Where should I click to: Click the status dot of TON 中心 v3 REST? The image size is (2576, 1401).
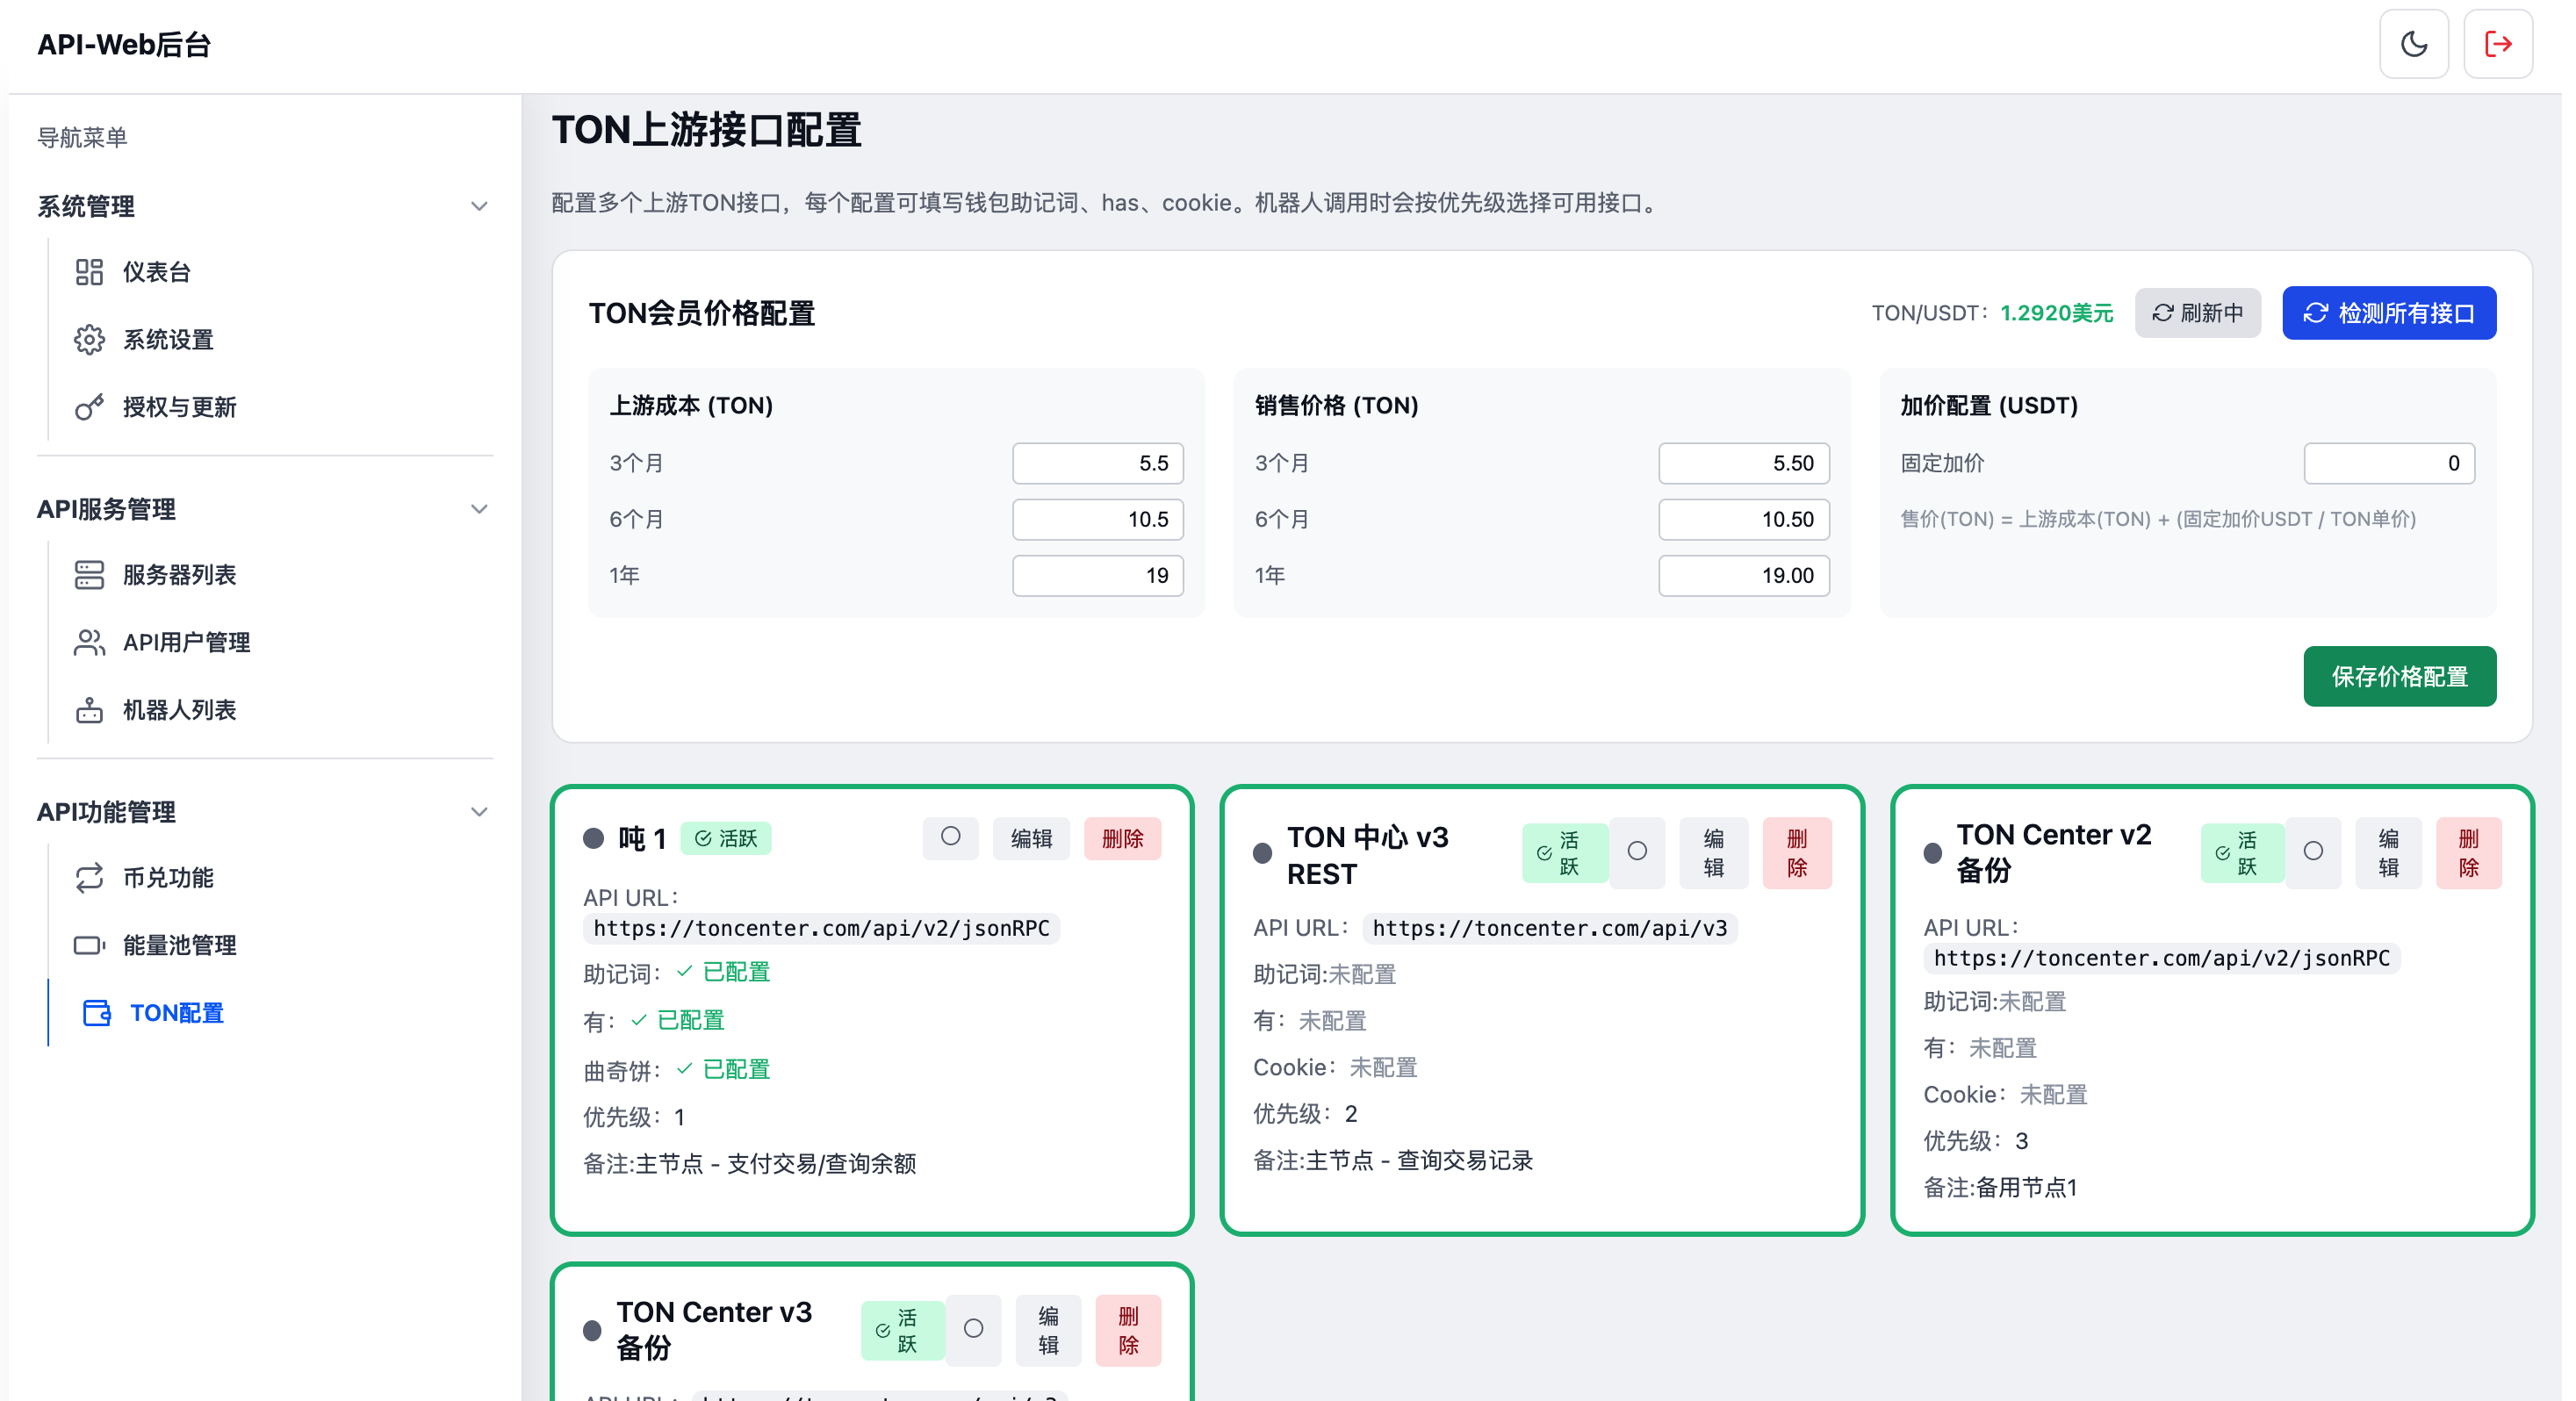pos(1262,853)
